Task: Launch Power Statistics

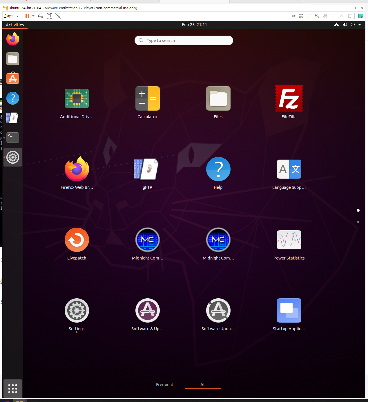Action: [289, 240]
